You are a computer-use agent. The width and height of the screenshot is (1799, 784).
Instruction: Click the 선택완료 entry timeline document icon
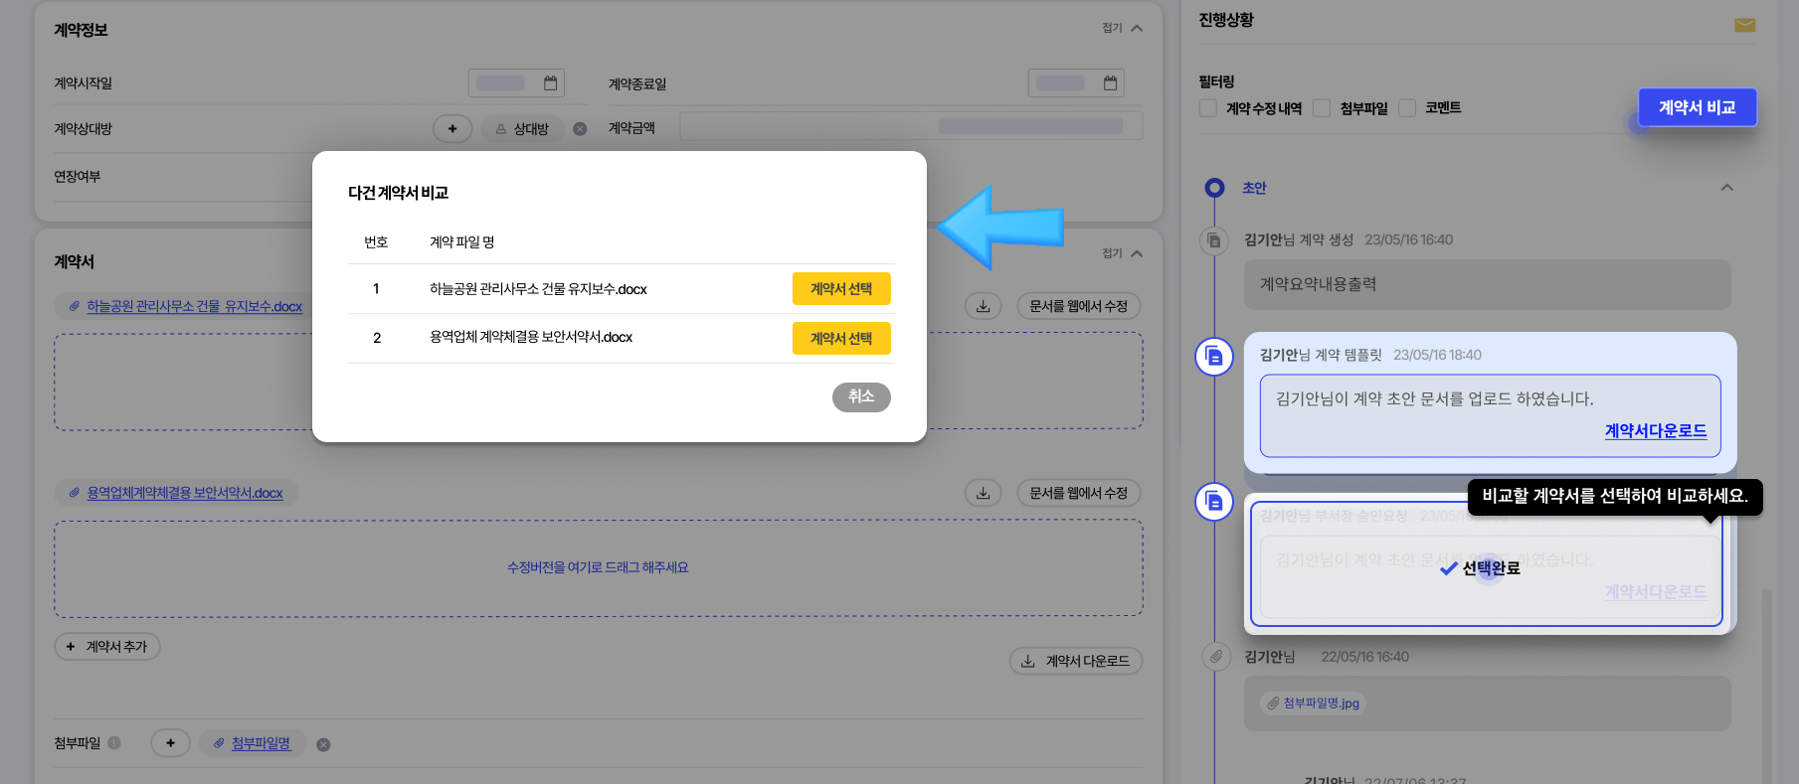(x=1214, y=502)
